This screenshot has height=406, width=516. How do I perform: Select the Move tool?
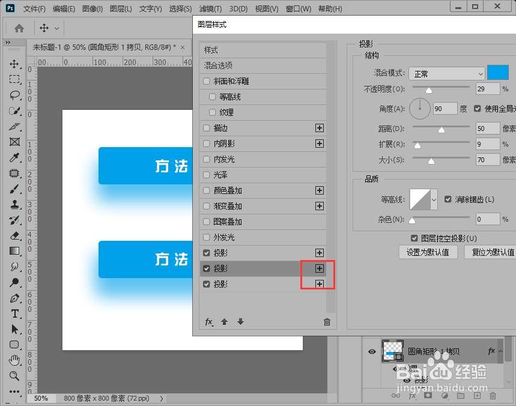click(x=13, y=65)
